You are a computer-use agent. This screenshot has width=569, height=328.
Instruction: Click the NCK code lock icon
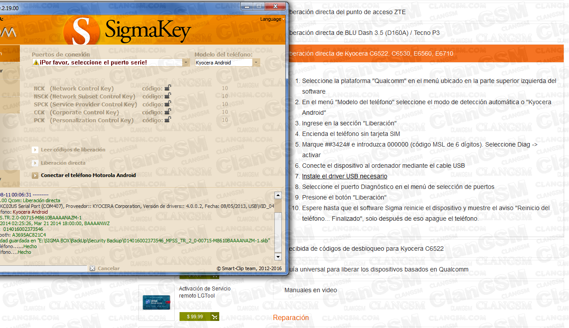pyautogui.click(x=168, y=88)
